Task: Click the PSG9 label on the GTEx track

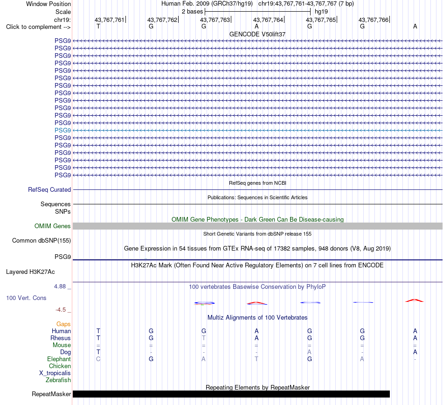Action: click(x=63, y=257)
